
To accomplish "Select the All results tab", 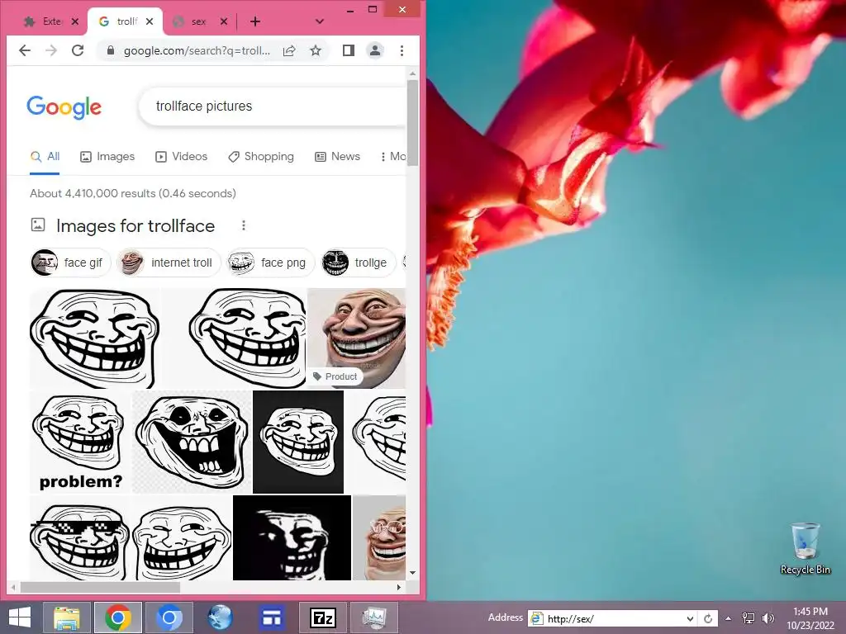I will (x=45, y=156).
